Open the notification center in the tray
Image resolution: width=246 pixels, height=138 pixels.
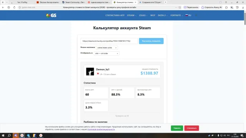pyautogui.click(x=242, y=135)
